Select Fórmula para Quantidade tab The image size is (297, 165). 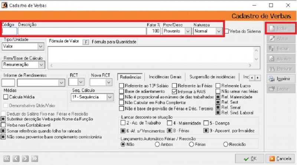point(114,42)
